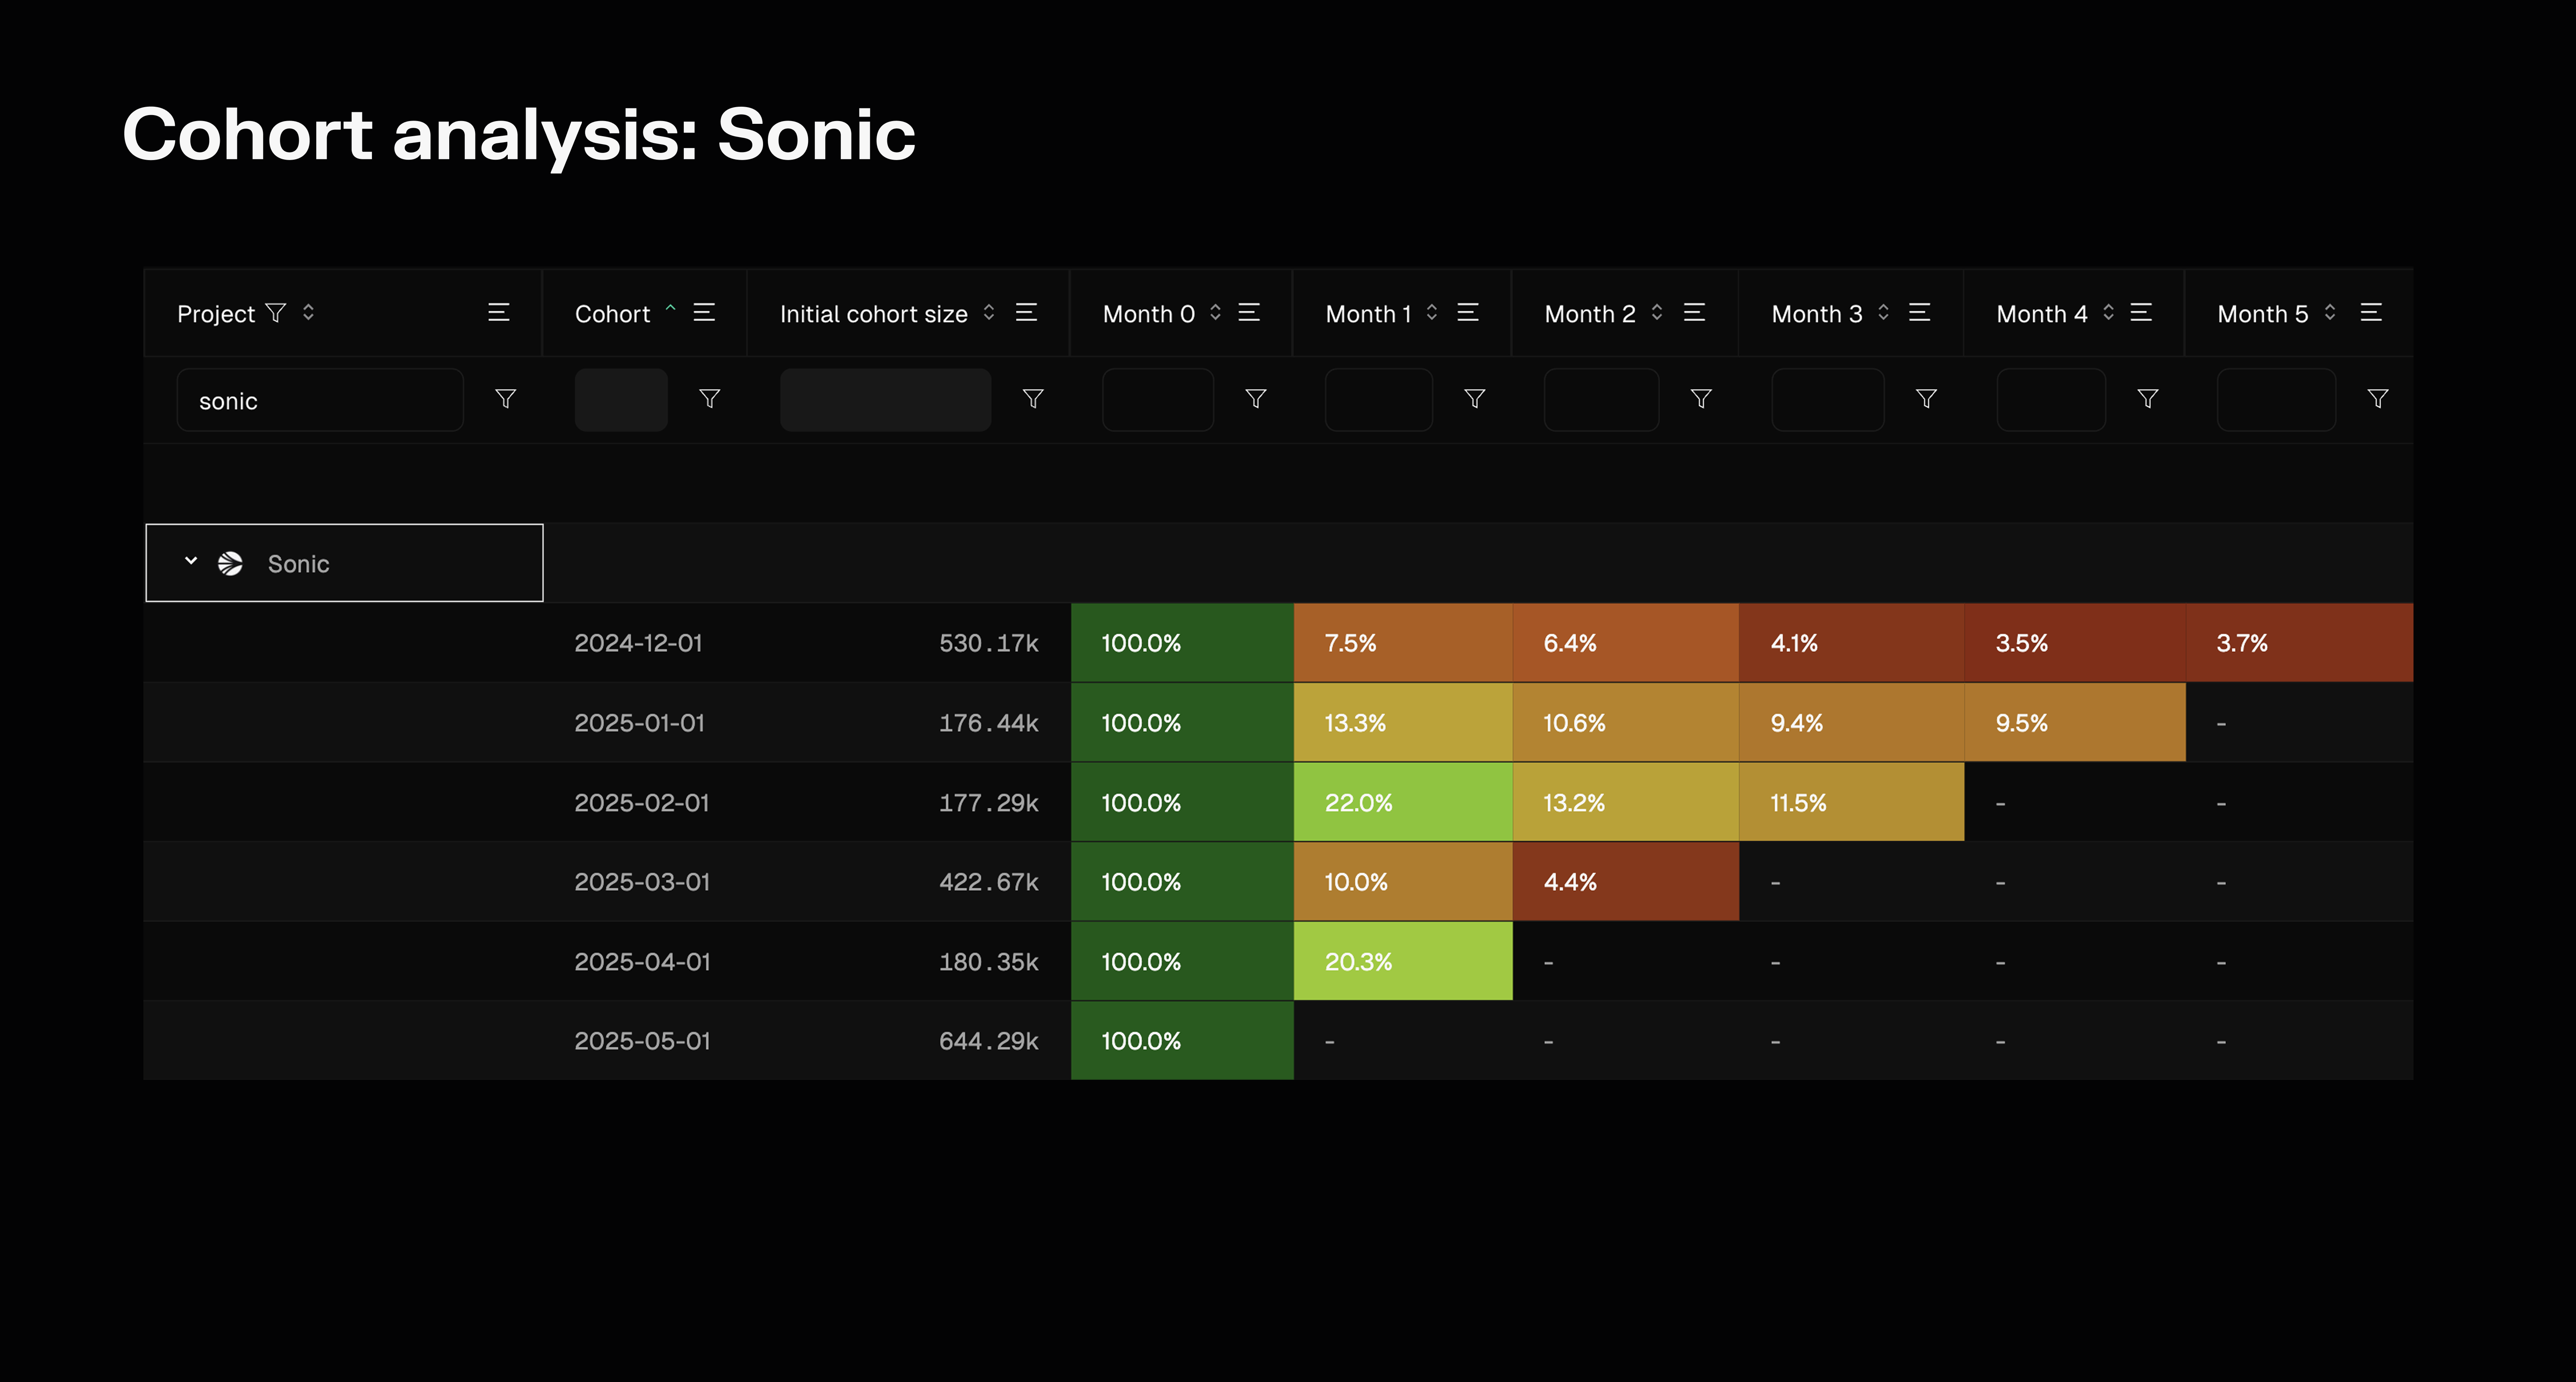2576x1382 pixels.
Task: Click the filter funnel under Month 0
Action: coord(1256,399)
